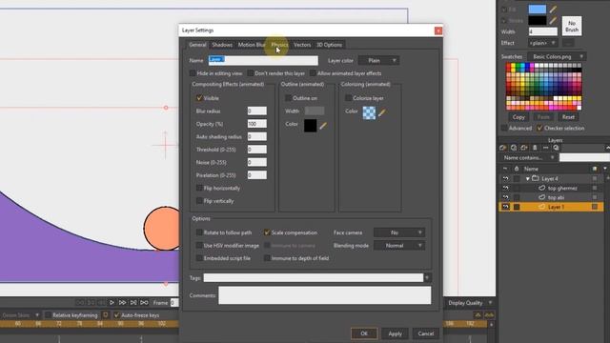This screenshot has width=610, height=343.
Task: Tick the Embedded script file checkbox
Action: coord(199,258)
